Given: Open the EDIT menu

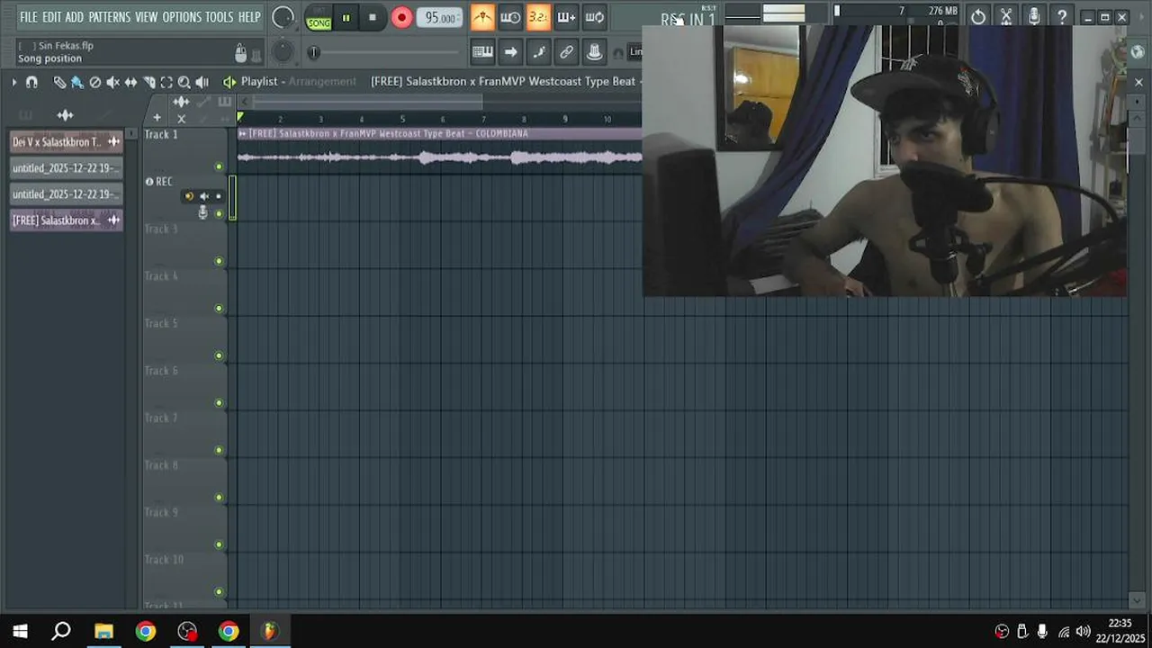Looking at the screenshot, I should tap(51, 17).
